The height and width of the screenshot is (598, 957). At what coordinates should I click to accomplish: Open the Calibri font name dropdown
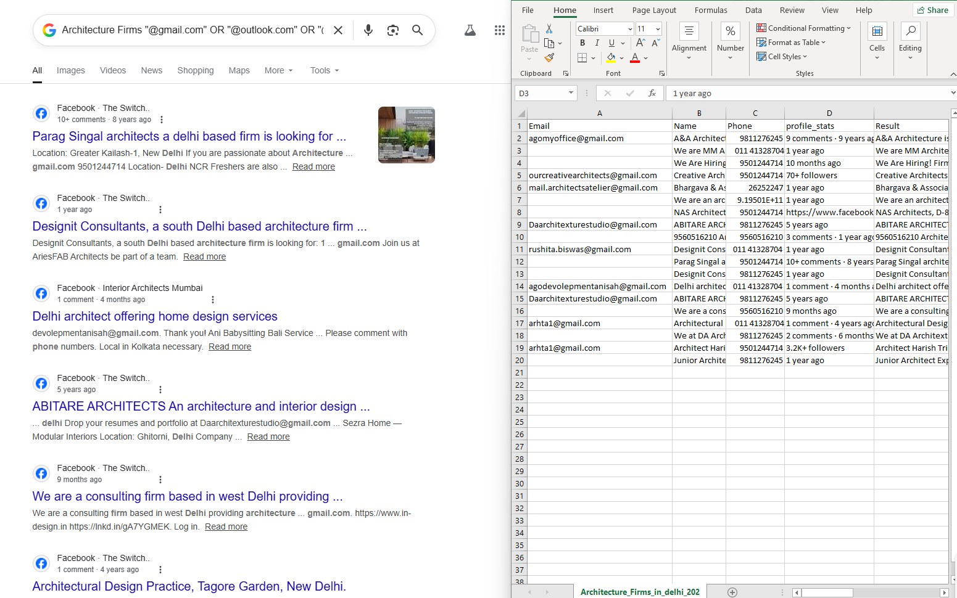(x=630, y=29)
